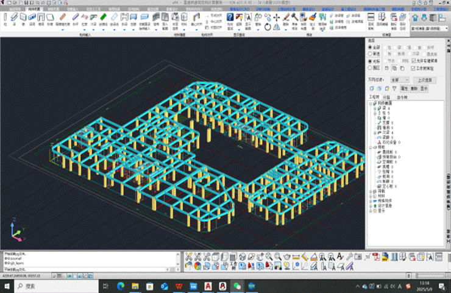Toggle the 允许右键菜单 checkbox
Image resolution: width=451 pixels, height=293 pixels.
(414, 61)
